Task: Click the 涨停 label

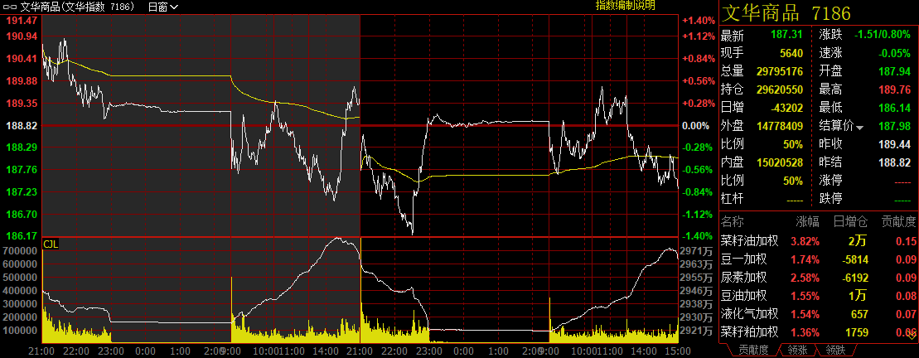Action: [x=830, y=181]
